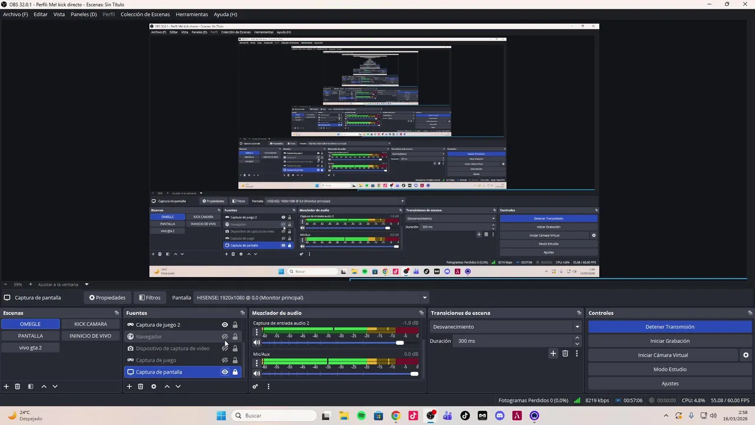
Task: Undock the Mezclador de audio panel icon
Action: pyautogui.click(x=421, y=313)
